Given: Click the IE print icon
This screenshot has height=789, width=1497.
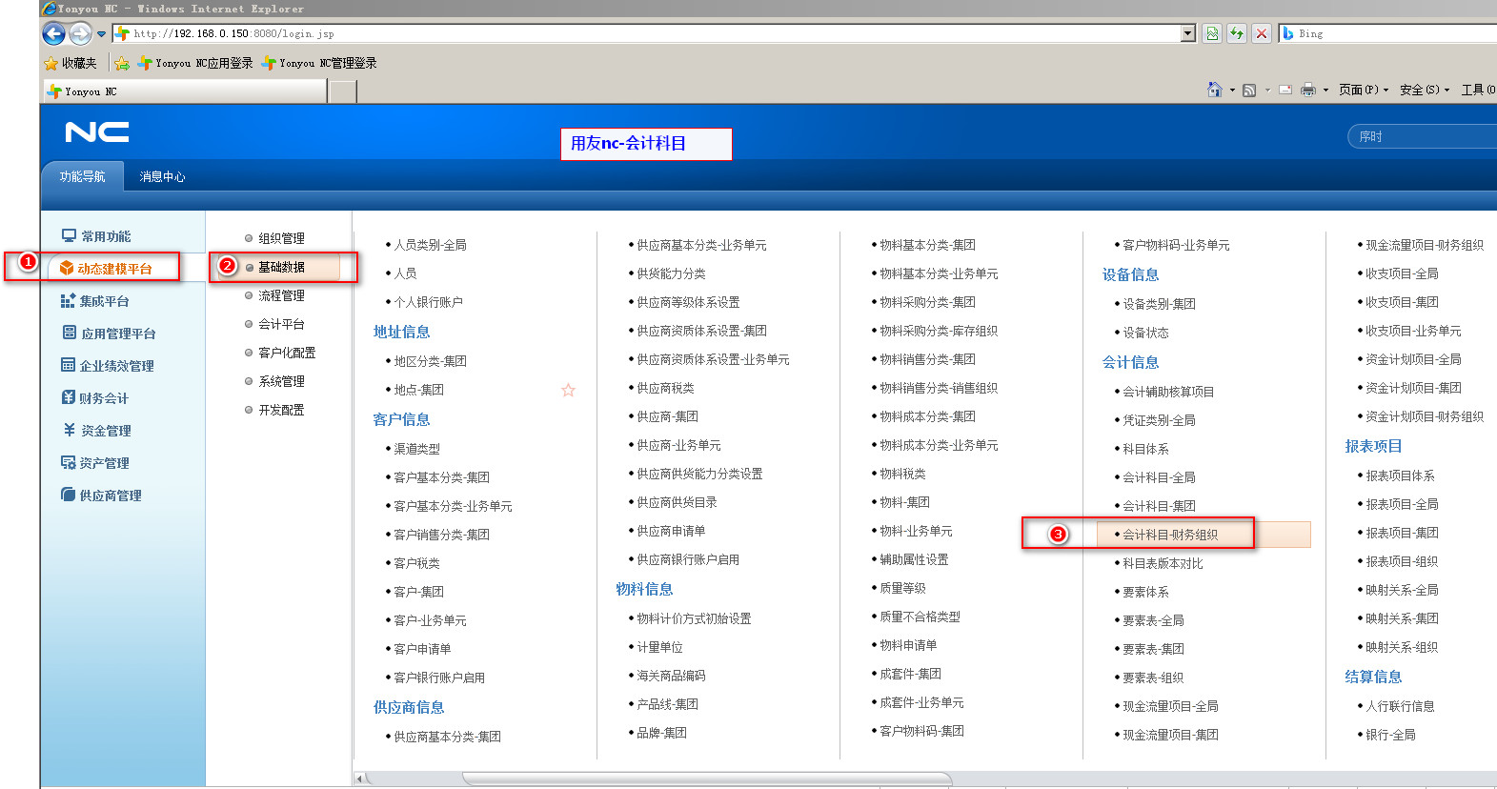Looking at the screenshot, I should point(1307,90).
